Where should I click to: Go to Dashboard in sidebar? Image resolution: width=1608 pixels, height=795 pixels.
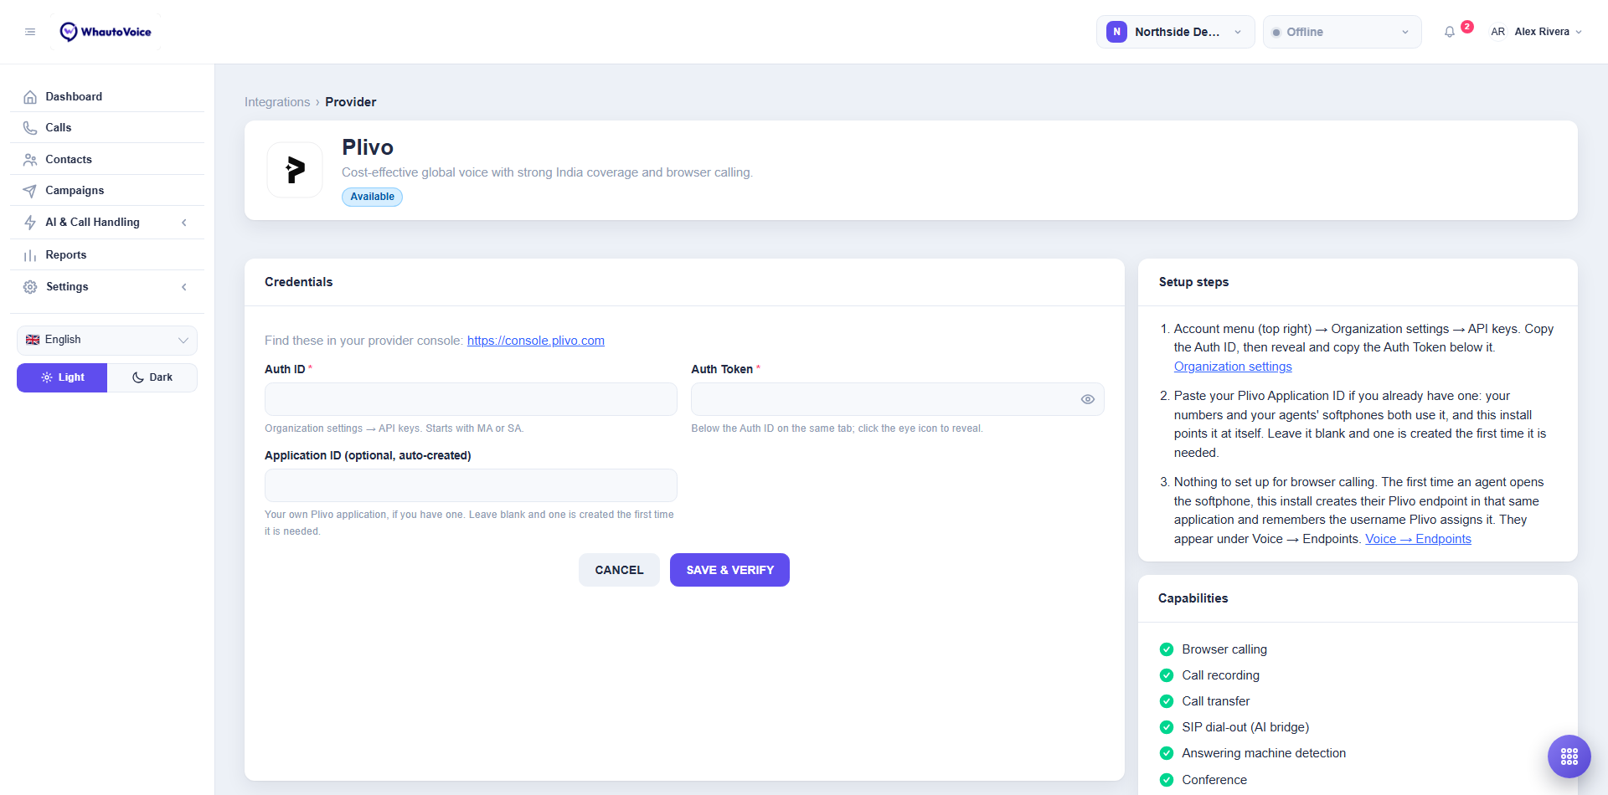point(107,97)
